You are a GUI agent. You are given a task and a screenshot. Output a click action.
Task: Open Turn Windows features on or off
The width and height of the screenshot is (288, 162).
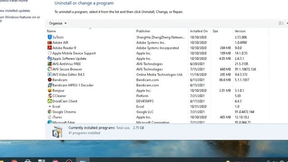20,19
